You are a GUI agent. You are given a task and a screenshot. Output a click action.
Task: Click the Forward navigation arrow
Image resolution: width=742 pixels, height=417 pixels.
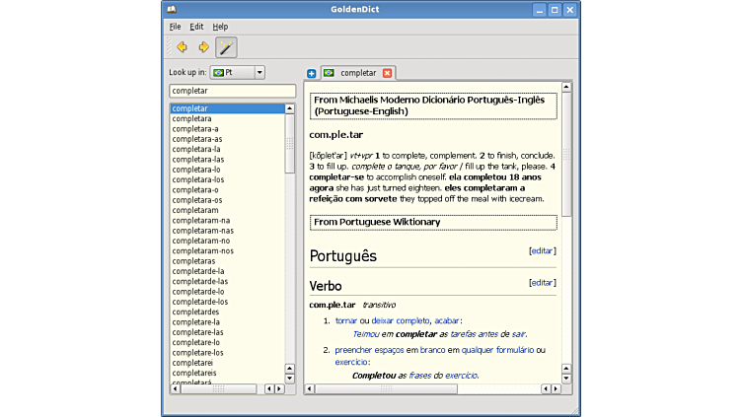204,47
